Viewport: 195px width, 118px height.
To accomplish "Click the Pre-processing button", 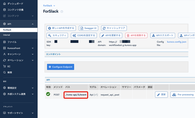I will (x=183, y=95).
